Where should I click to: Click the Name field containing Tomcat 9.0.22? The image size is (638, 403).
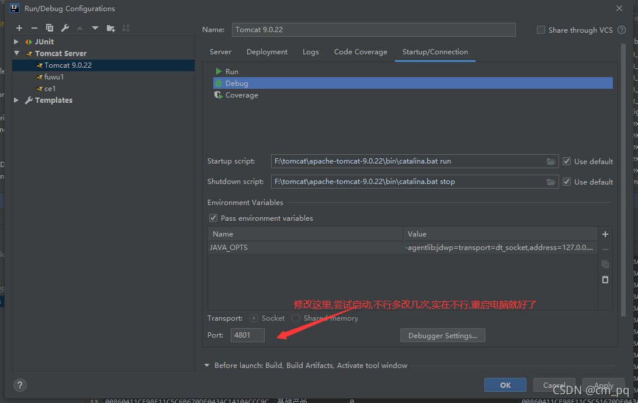pyautogui.click(x=373, y=30)
